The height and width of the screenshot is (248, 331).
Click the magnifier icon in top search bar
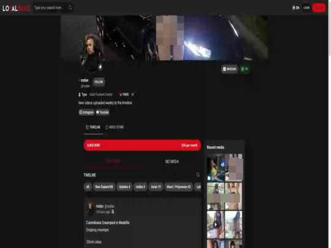[x=70, y=8]
